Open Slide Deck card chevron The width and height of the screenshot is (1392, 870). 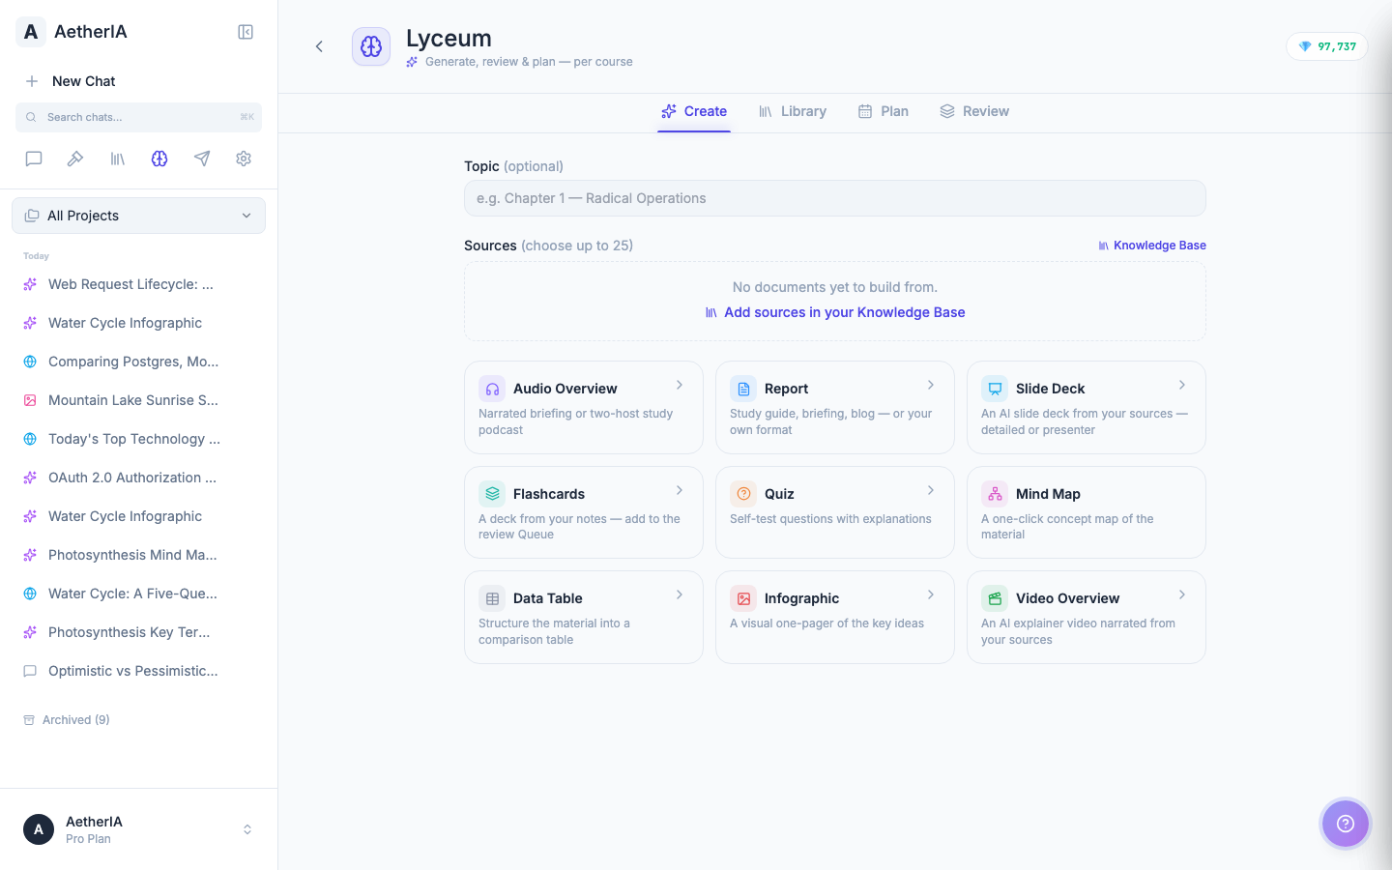(x=1182, y=385)
